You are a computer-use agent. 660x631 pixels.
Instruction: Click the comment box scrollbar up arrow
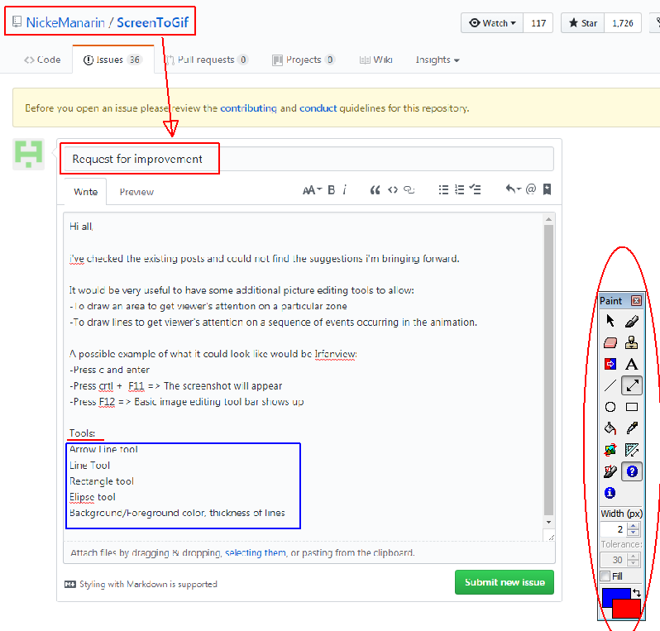(x=548, y=219)
